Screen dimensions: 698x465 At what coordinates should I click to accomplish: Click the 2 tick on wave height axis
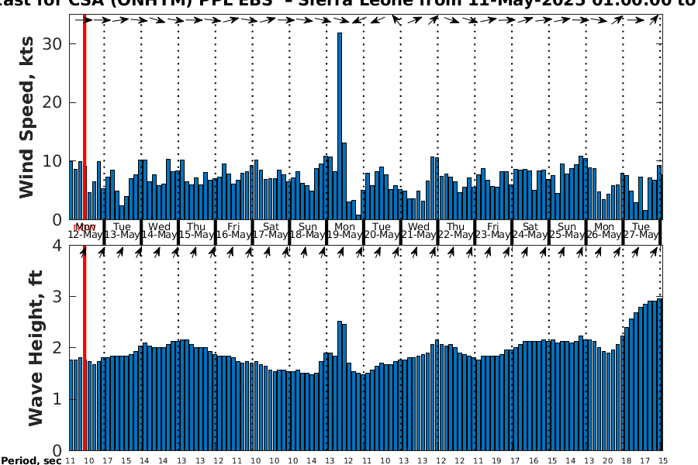click(x=57, y=347)
